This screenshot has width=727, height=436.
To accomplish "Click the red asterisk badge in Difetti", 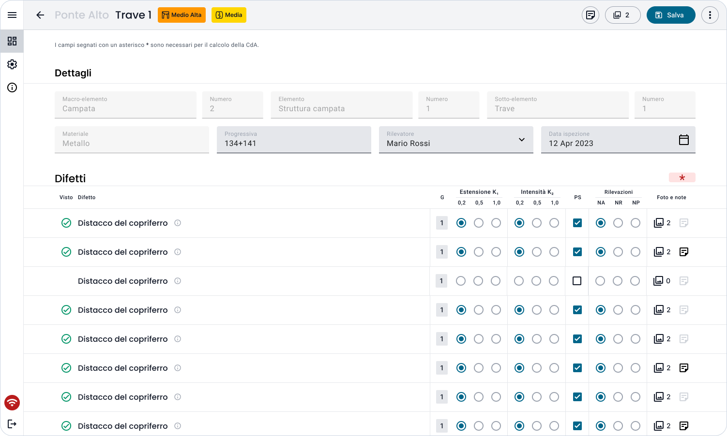I will tap(682, 177).
